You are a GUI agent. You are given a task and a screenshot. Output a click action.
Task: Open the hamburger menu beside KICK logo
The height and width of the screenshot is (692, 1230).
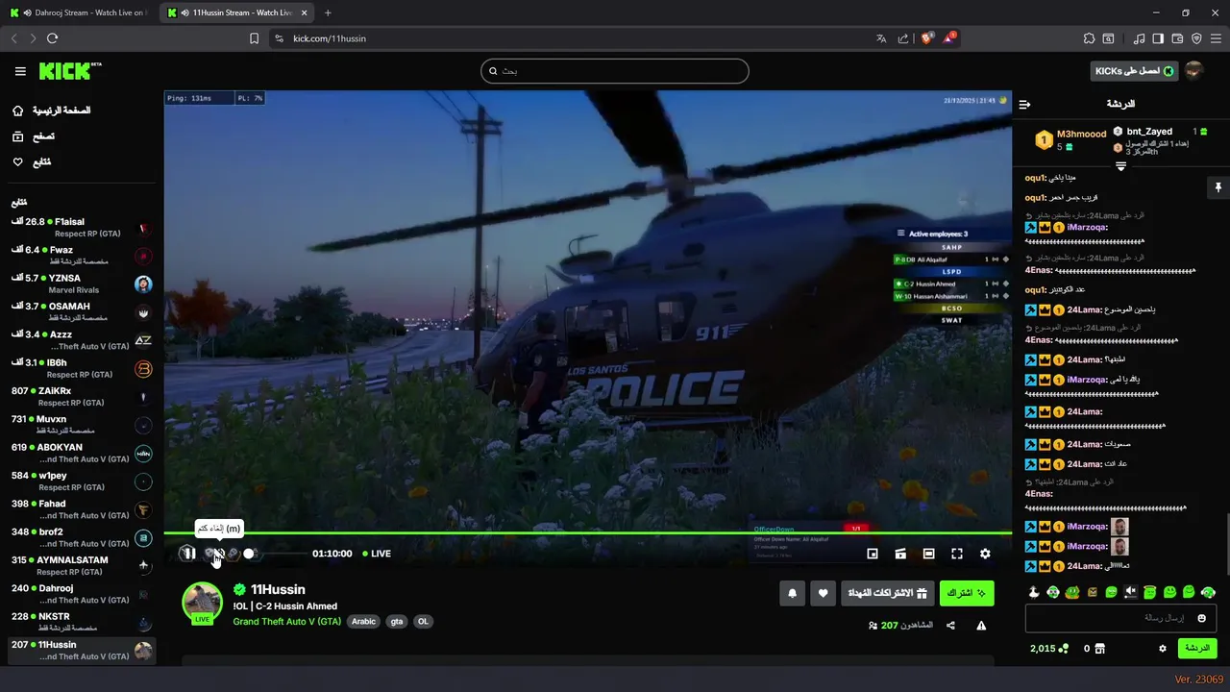[x=20, y=71]
